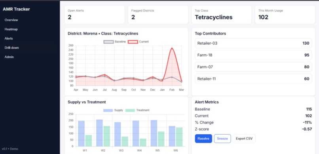Click the W6 Treatment bar

pos(179,137)
